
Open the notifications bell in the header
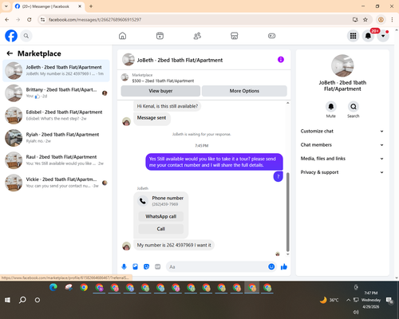coord(368,36)
